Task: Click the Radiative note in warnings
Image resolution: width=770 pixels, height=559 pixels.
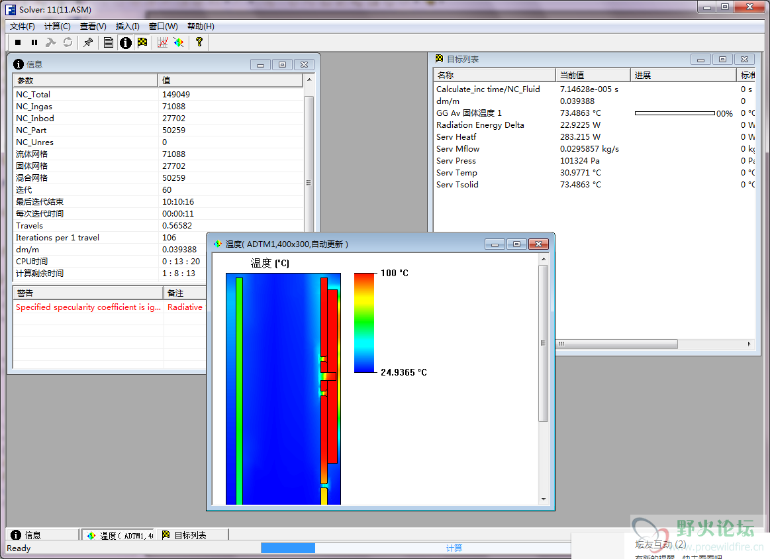Action: click(x=185, y=307)
